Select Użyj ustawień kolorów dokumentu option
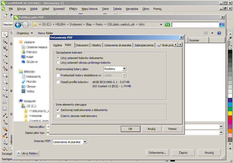Screen dimensions: 234x163 (58, 58)
